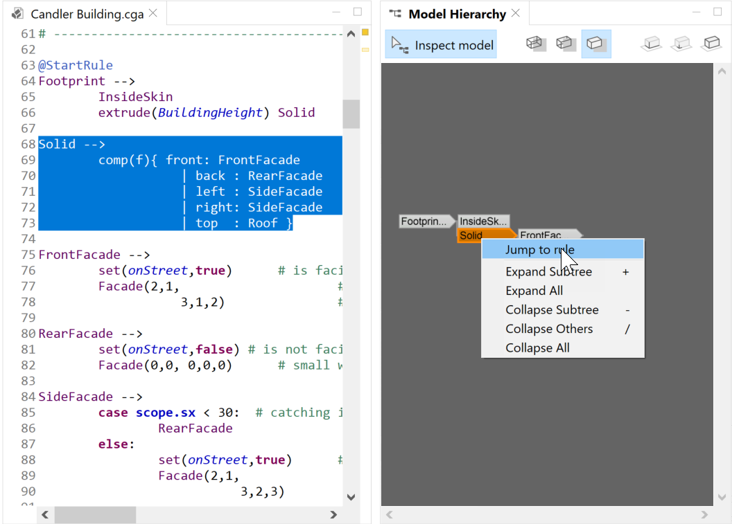Click the Inspect model button

[x=442, y=44]
